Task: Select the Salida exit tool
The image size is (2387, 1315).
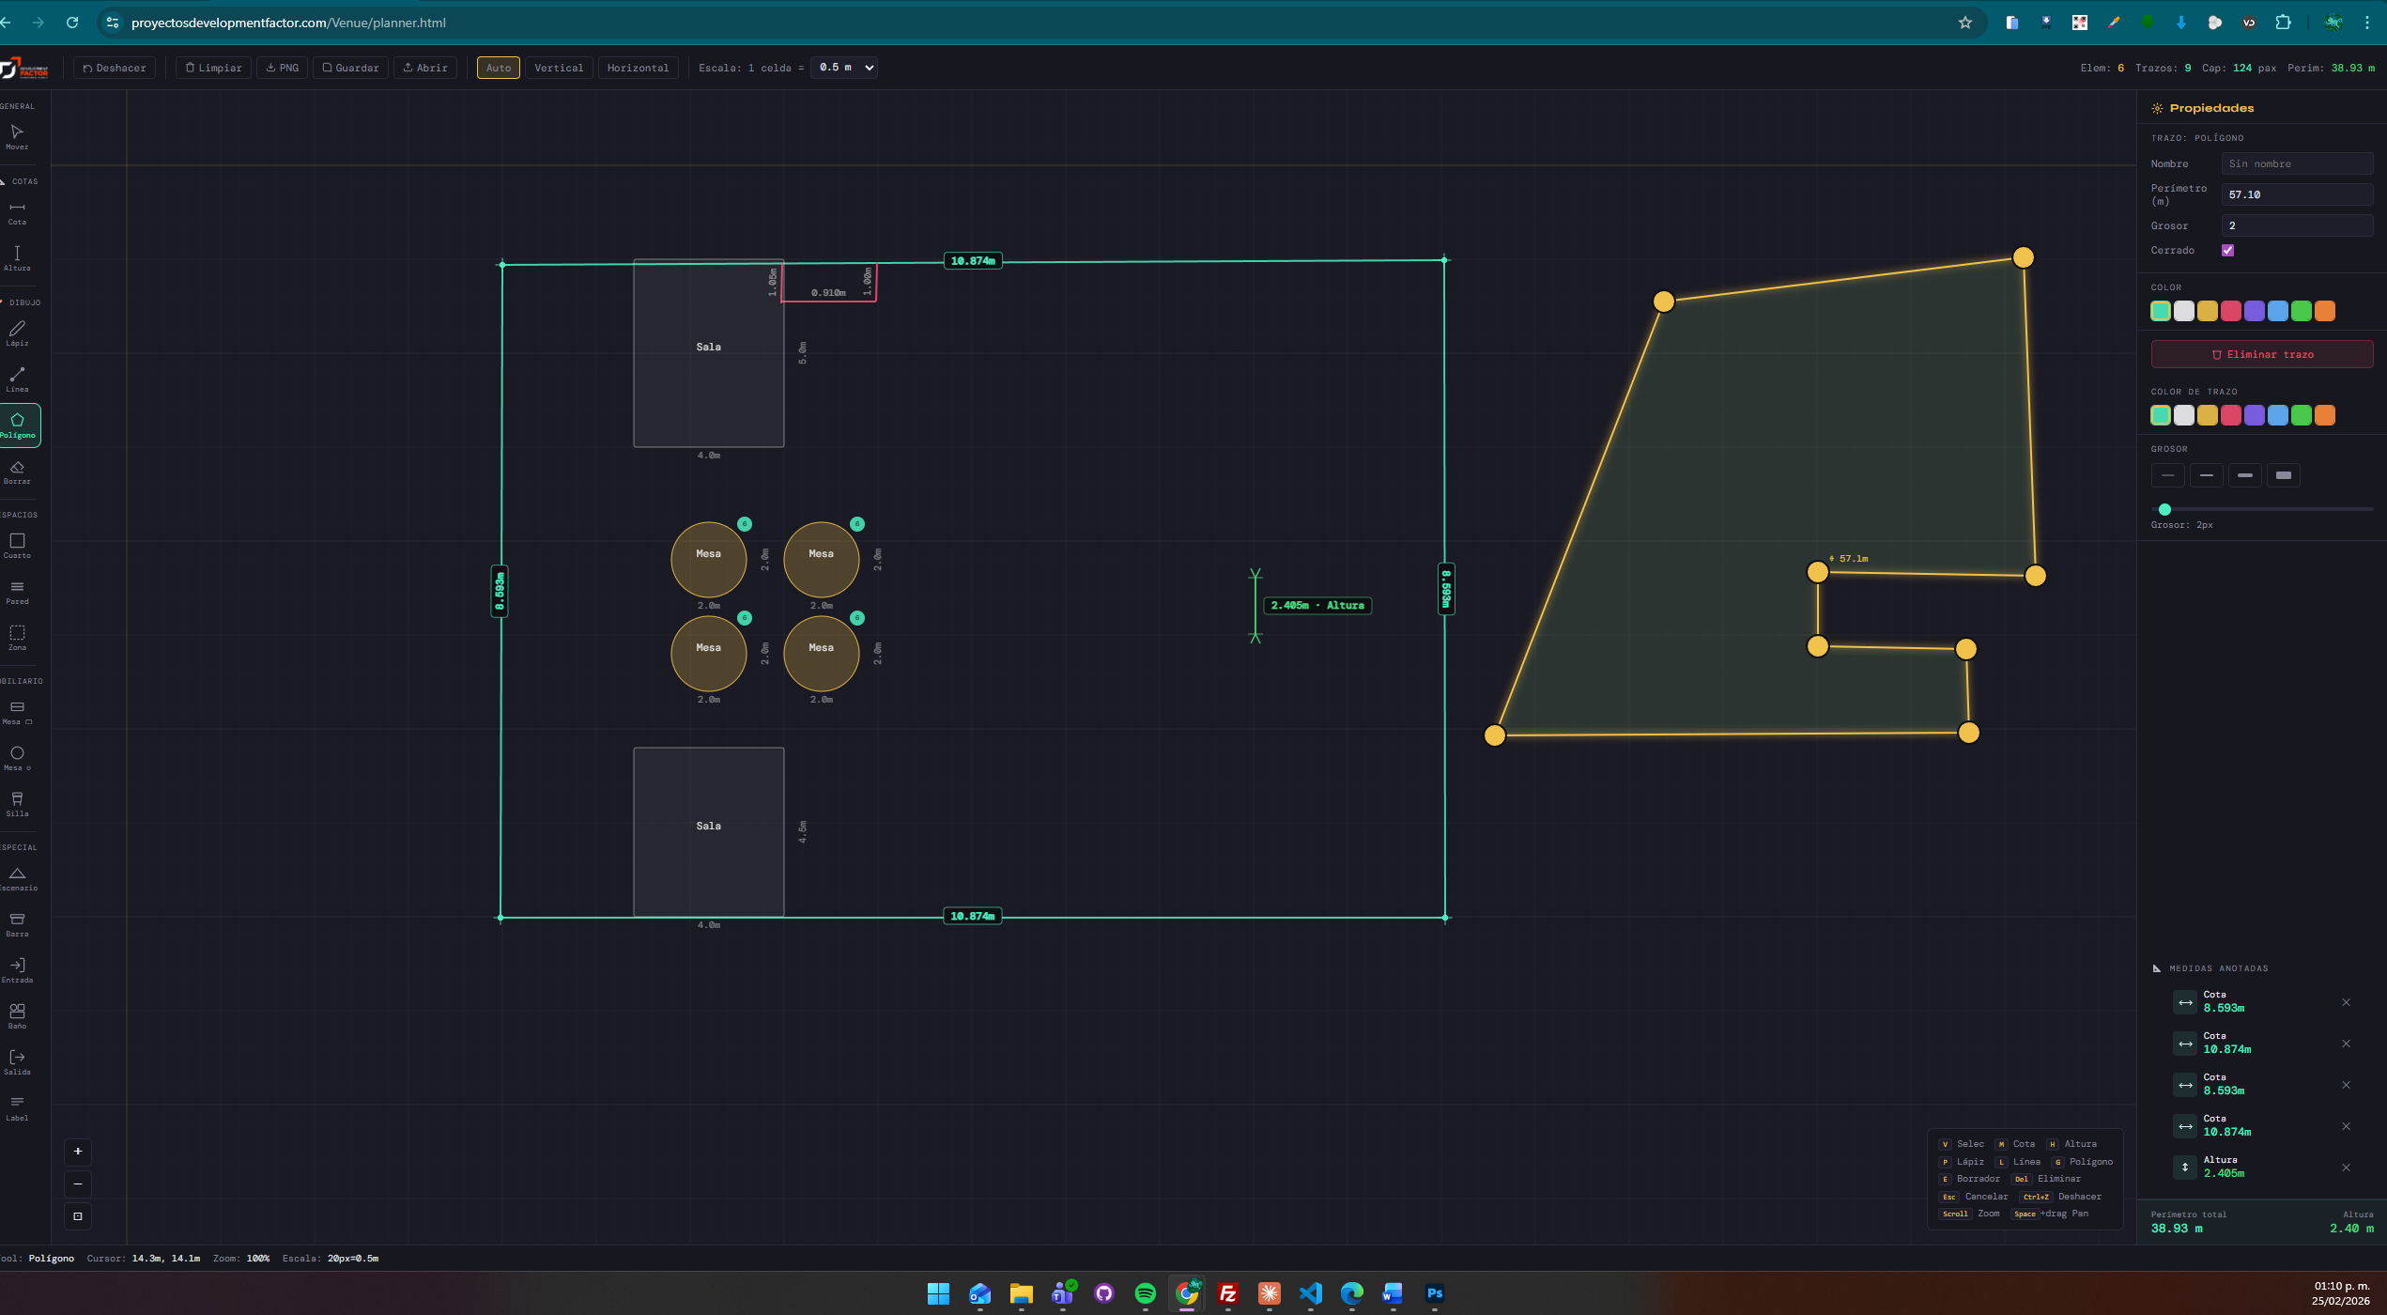Action: point(17,1062)
